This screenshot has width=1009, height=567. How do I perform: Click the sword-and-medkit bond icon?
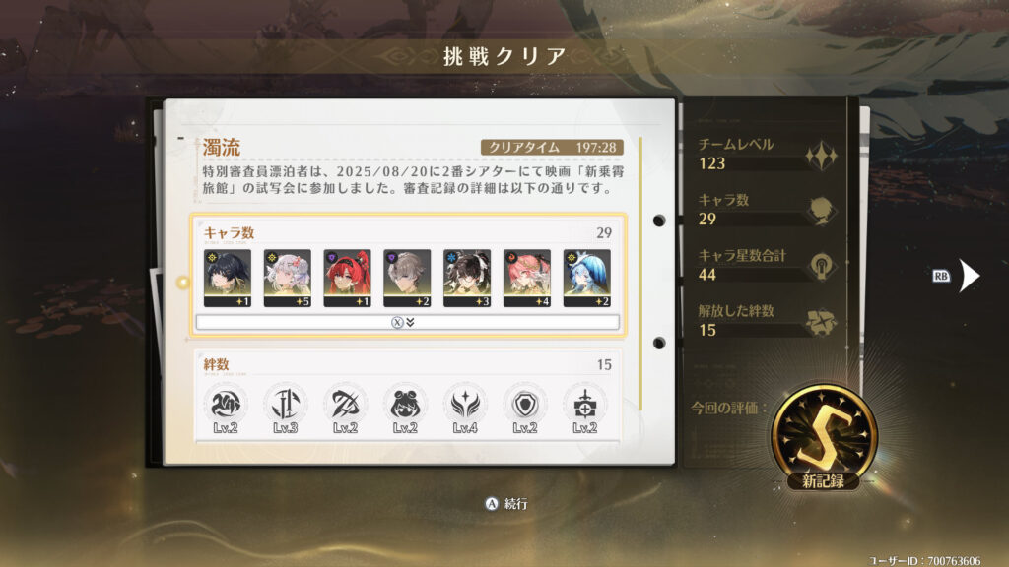click(584, 409)
